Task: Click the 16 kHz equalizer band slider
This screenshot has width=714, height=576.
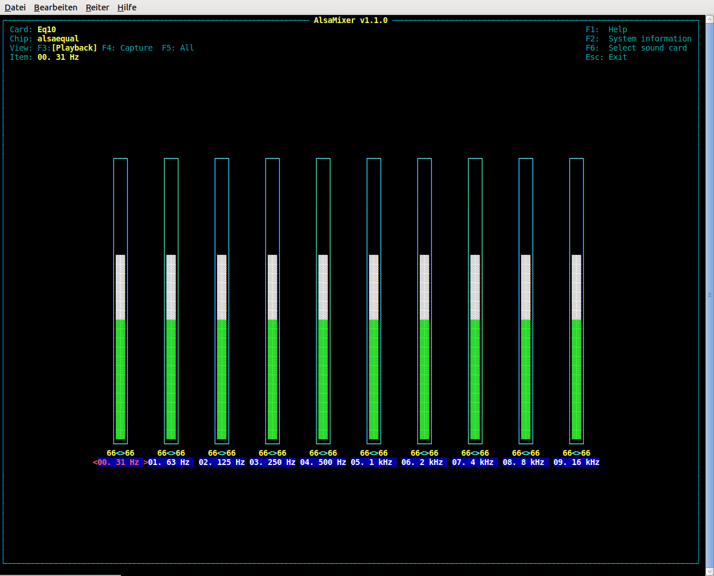Action: [x=576, y=301]
